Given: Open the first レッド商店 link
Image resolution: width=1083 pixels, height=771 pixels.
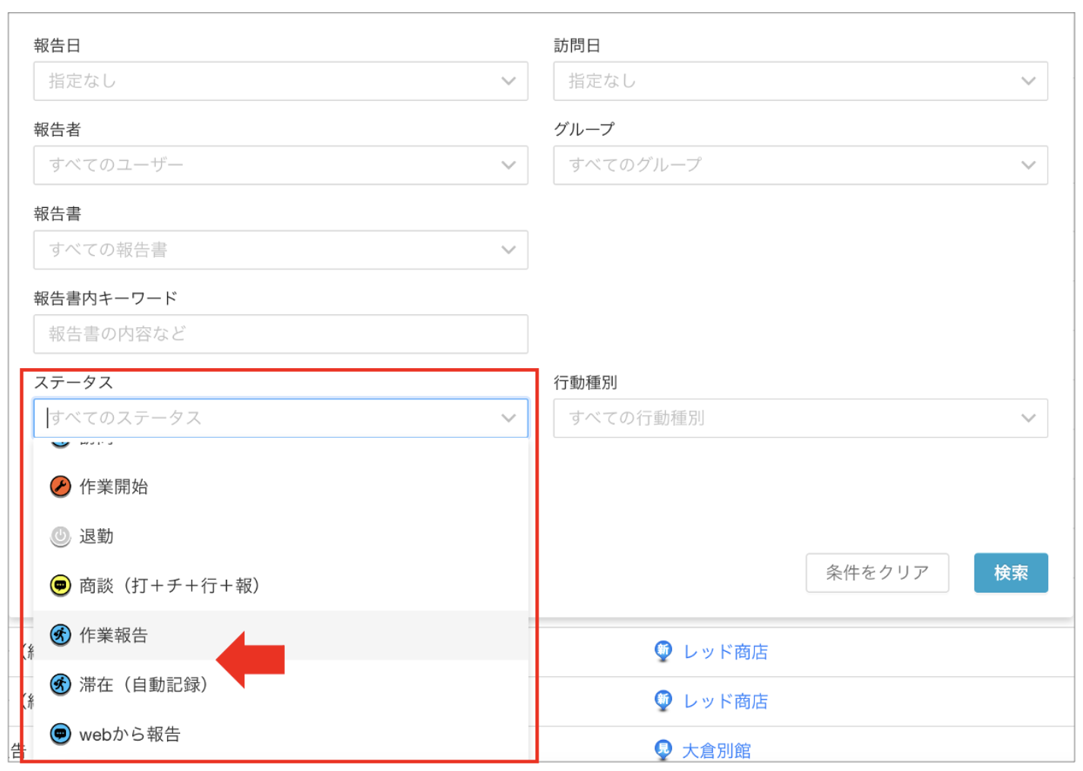Looking at the screenshot, I should pyautogui.click(x=725, y=652).
